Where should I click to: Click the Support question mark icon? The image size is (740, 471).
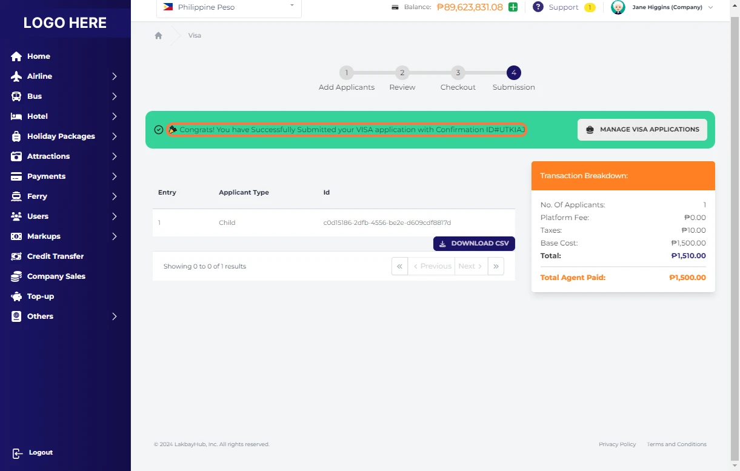(538, 7)
